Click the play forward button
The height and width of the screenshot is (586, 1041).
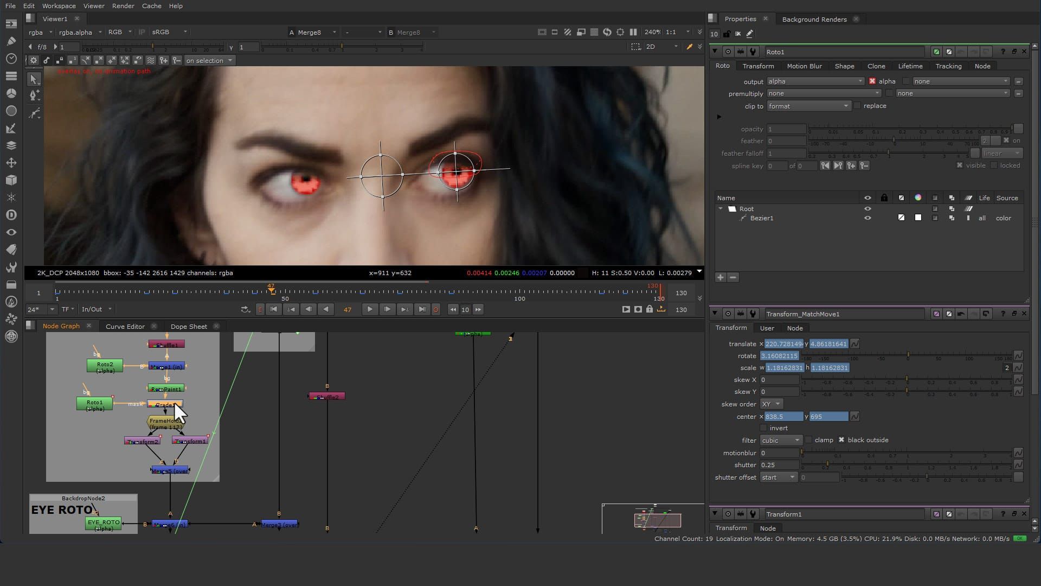[370, 309]
